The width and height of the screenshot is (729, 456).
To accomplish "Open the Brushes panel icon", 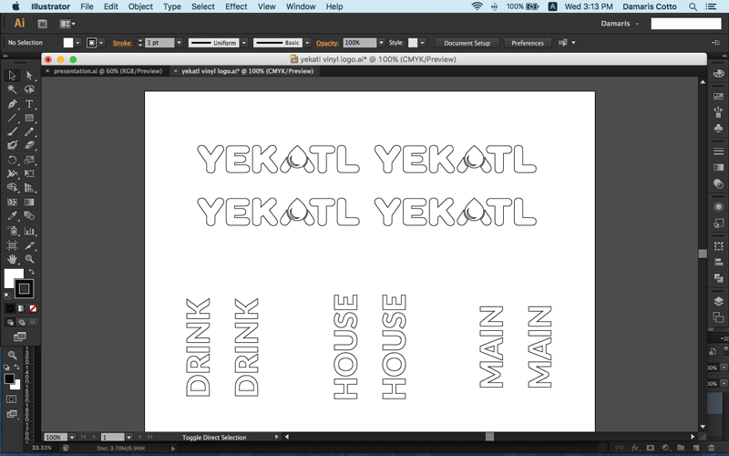I will (718, 112).
